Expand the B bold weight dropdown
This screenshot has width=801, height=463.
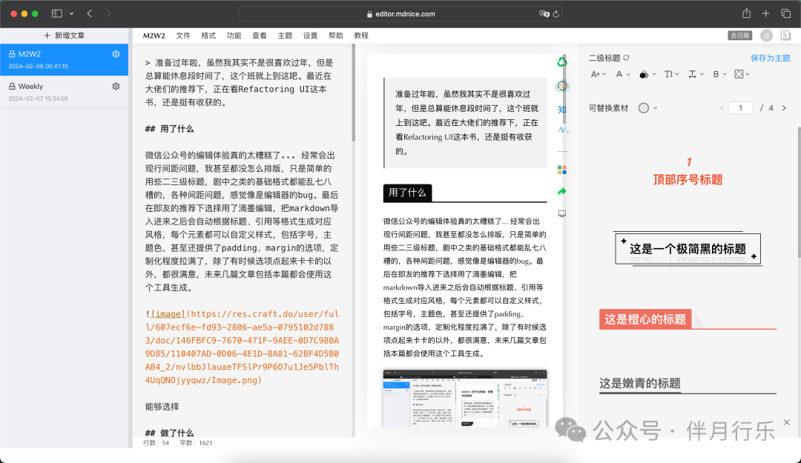[x=719, y=74]
